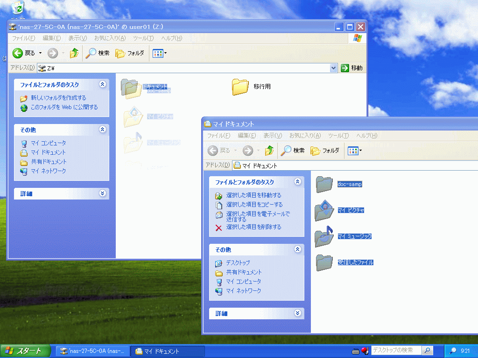478x358 pixels.
Task: Open the マイ ピクチャ folder icon
Action: pyautogui.click(x=324, y=210)
